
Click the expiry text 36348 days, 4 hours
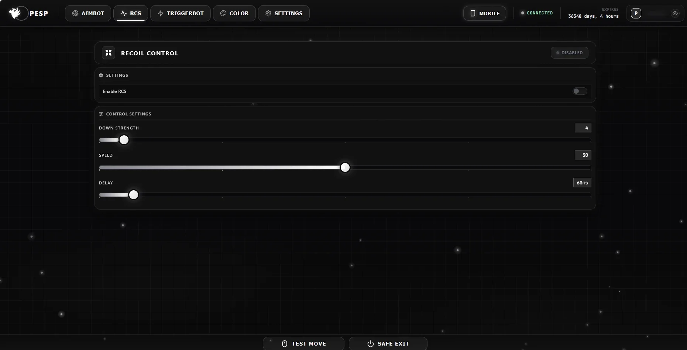pos(593,16)
